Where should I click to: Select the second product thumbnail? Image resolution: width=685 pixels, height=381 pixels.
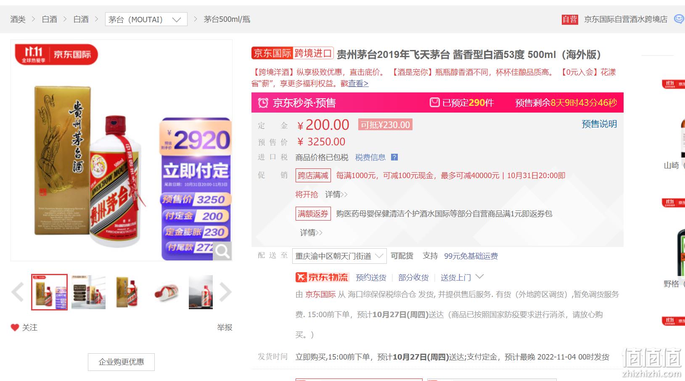[x=88, y=292]
